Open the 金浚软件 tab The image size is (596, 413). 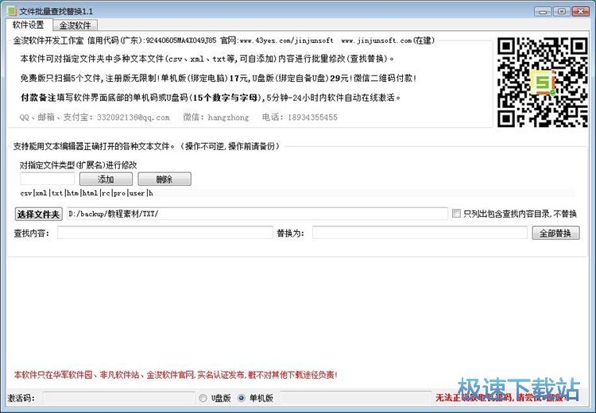click(x=75, y=25)
